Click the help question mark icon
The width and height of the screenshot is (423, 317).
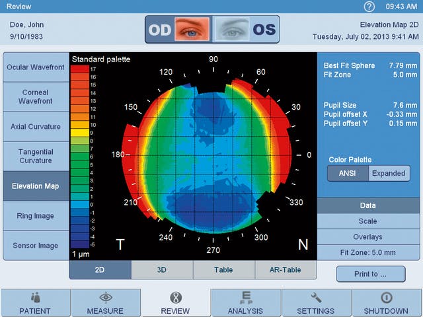pyautogui.click(x=369, y=7)
